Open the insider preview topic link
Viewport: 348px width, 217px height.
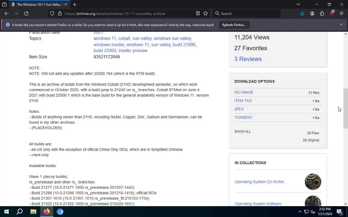(133, 50)
